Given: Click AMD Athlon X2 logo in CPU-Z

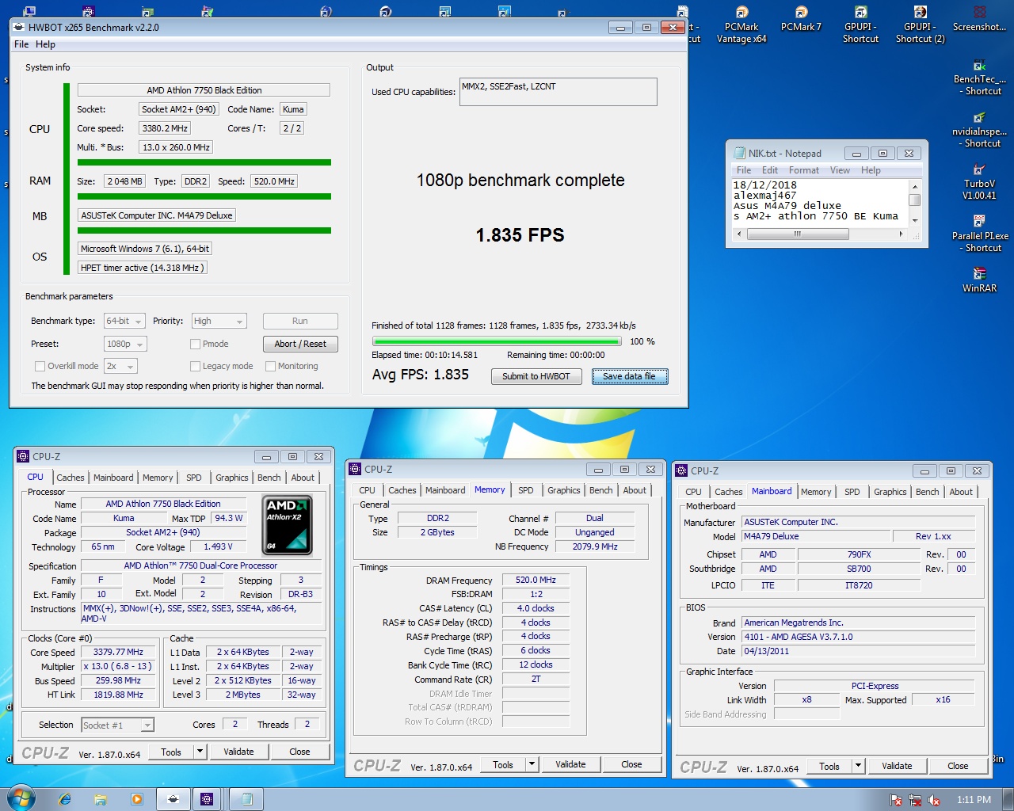Looking at the screenshot, I should [288, 524].
